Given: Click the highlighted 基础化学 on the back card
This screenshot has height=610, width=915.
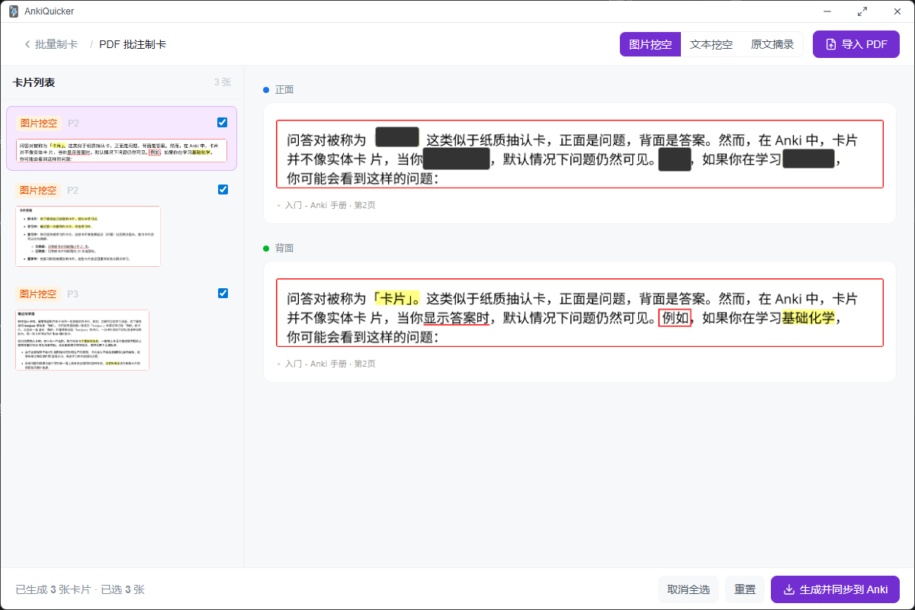Looking at the screenshot, I should tap(808, 318).
